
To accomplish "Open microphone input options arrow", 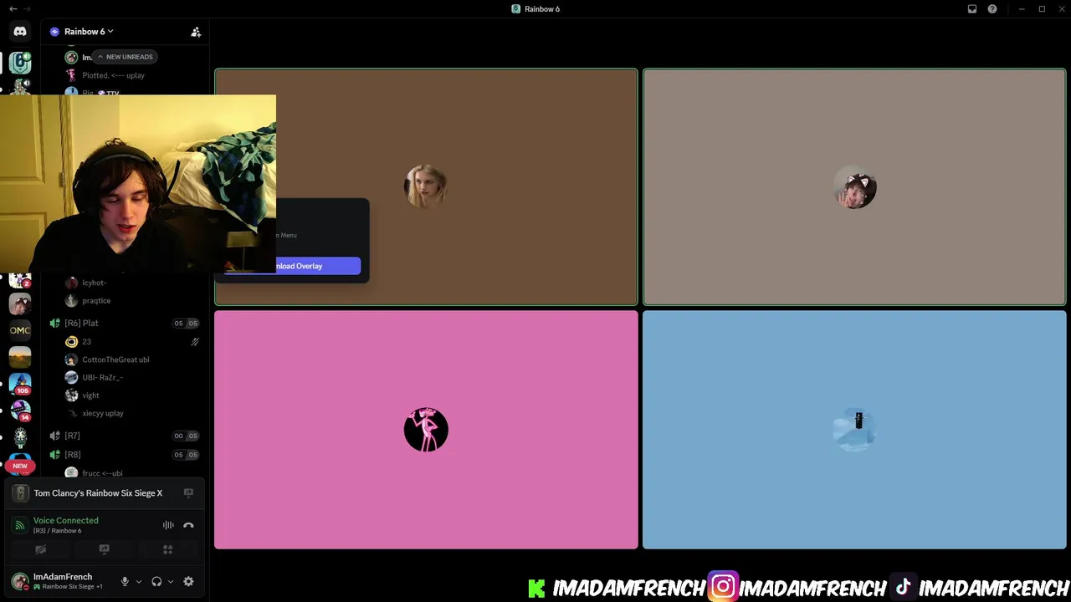I will (x=139, y=581).
